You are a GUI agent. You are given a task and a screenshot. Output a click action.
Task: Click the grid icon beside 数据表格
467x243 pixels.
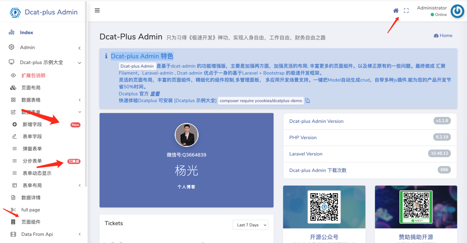pos(13,100)
